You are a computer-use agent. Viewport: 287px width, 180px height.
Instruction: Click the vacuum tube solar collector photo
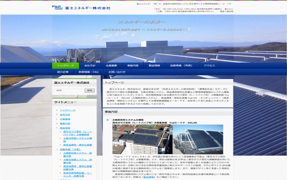pos(198,139)
